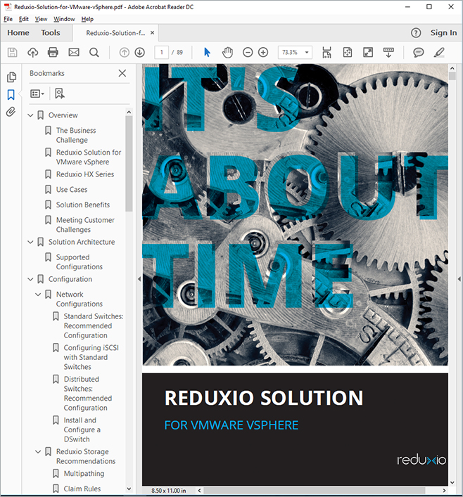Add a comment speech bubble icon
The height and width of the screenshot is (497, 463).
pos(419,52)
